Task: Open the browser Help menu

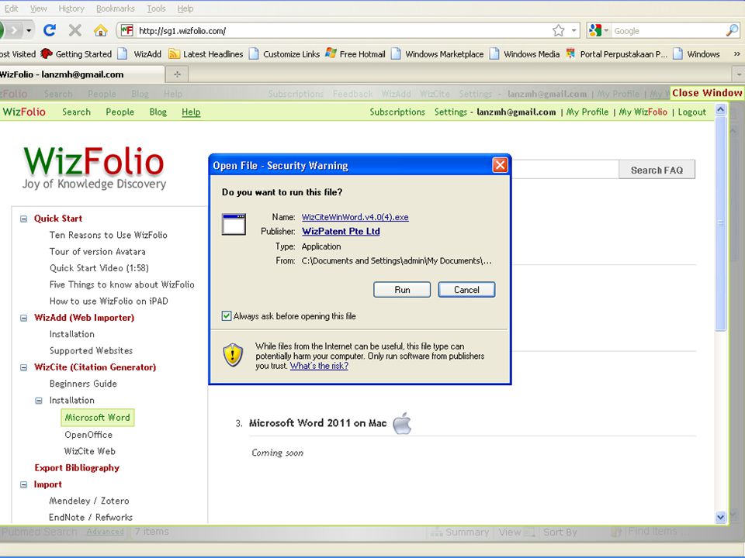Action: click(x=185, y=9)
